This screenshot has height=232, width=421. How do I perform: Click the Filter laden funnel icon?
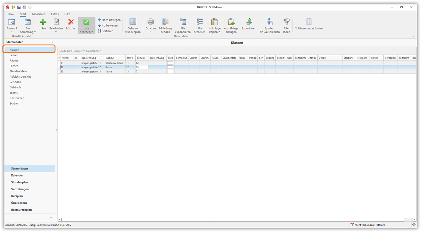click(286, 22)
